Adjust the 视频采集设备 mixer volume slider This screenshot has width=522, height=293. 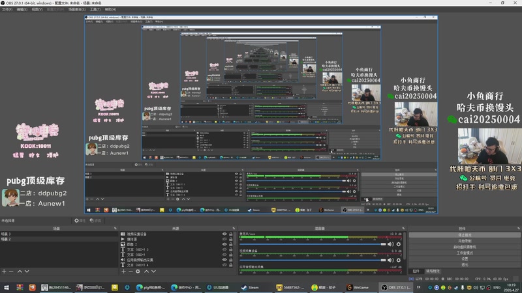(313, 260)
